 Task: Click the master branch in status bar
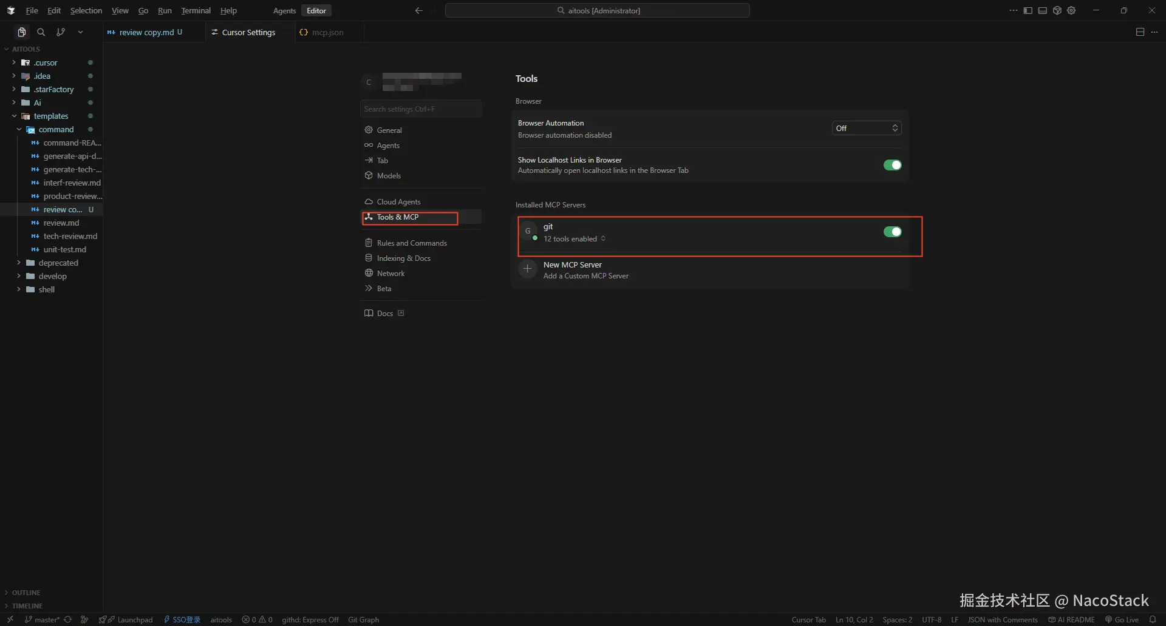(43, 619)
